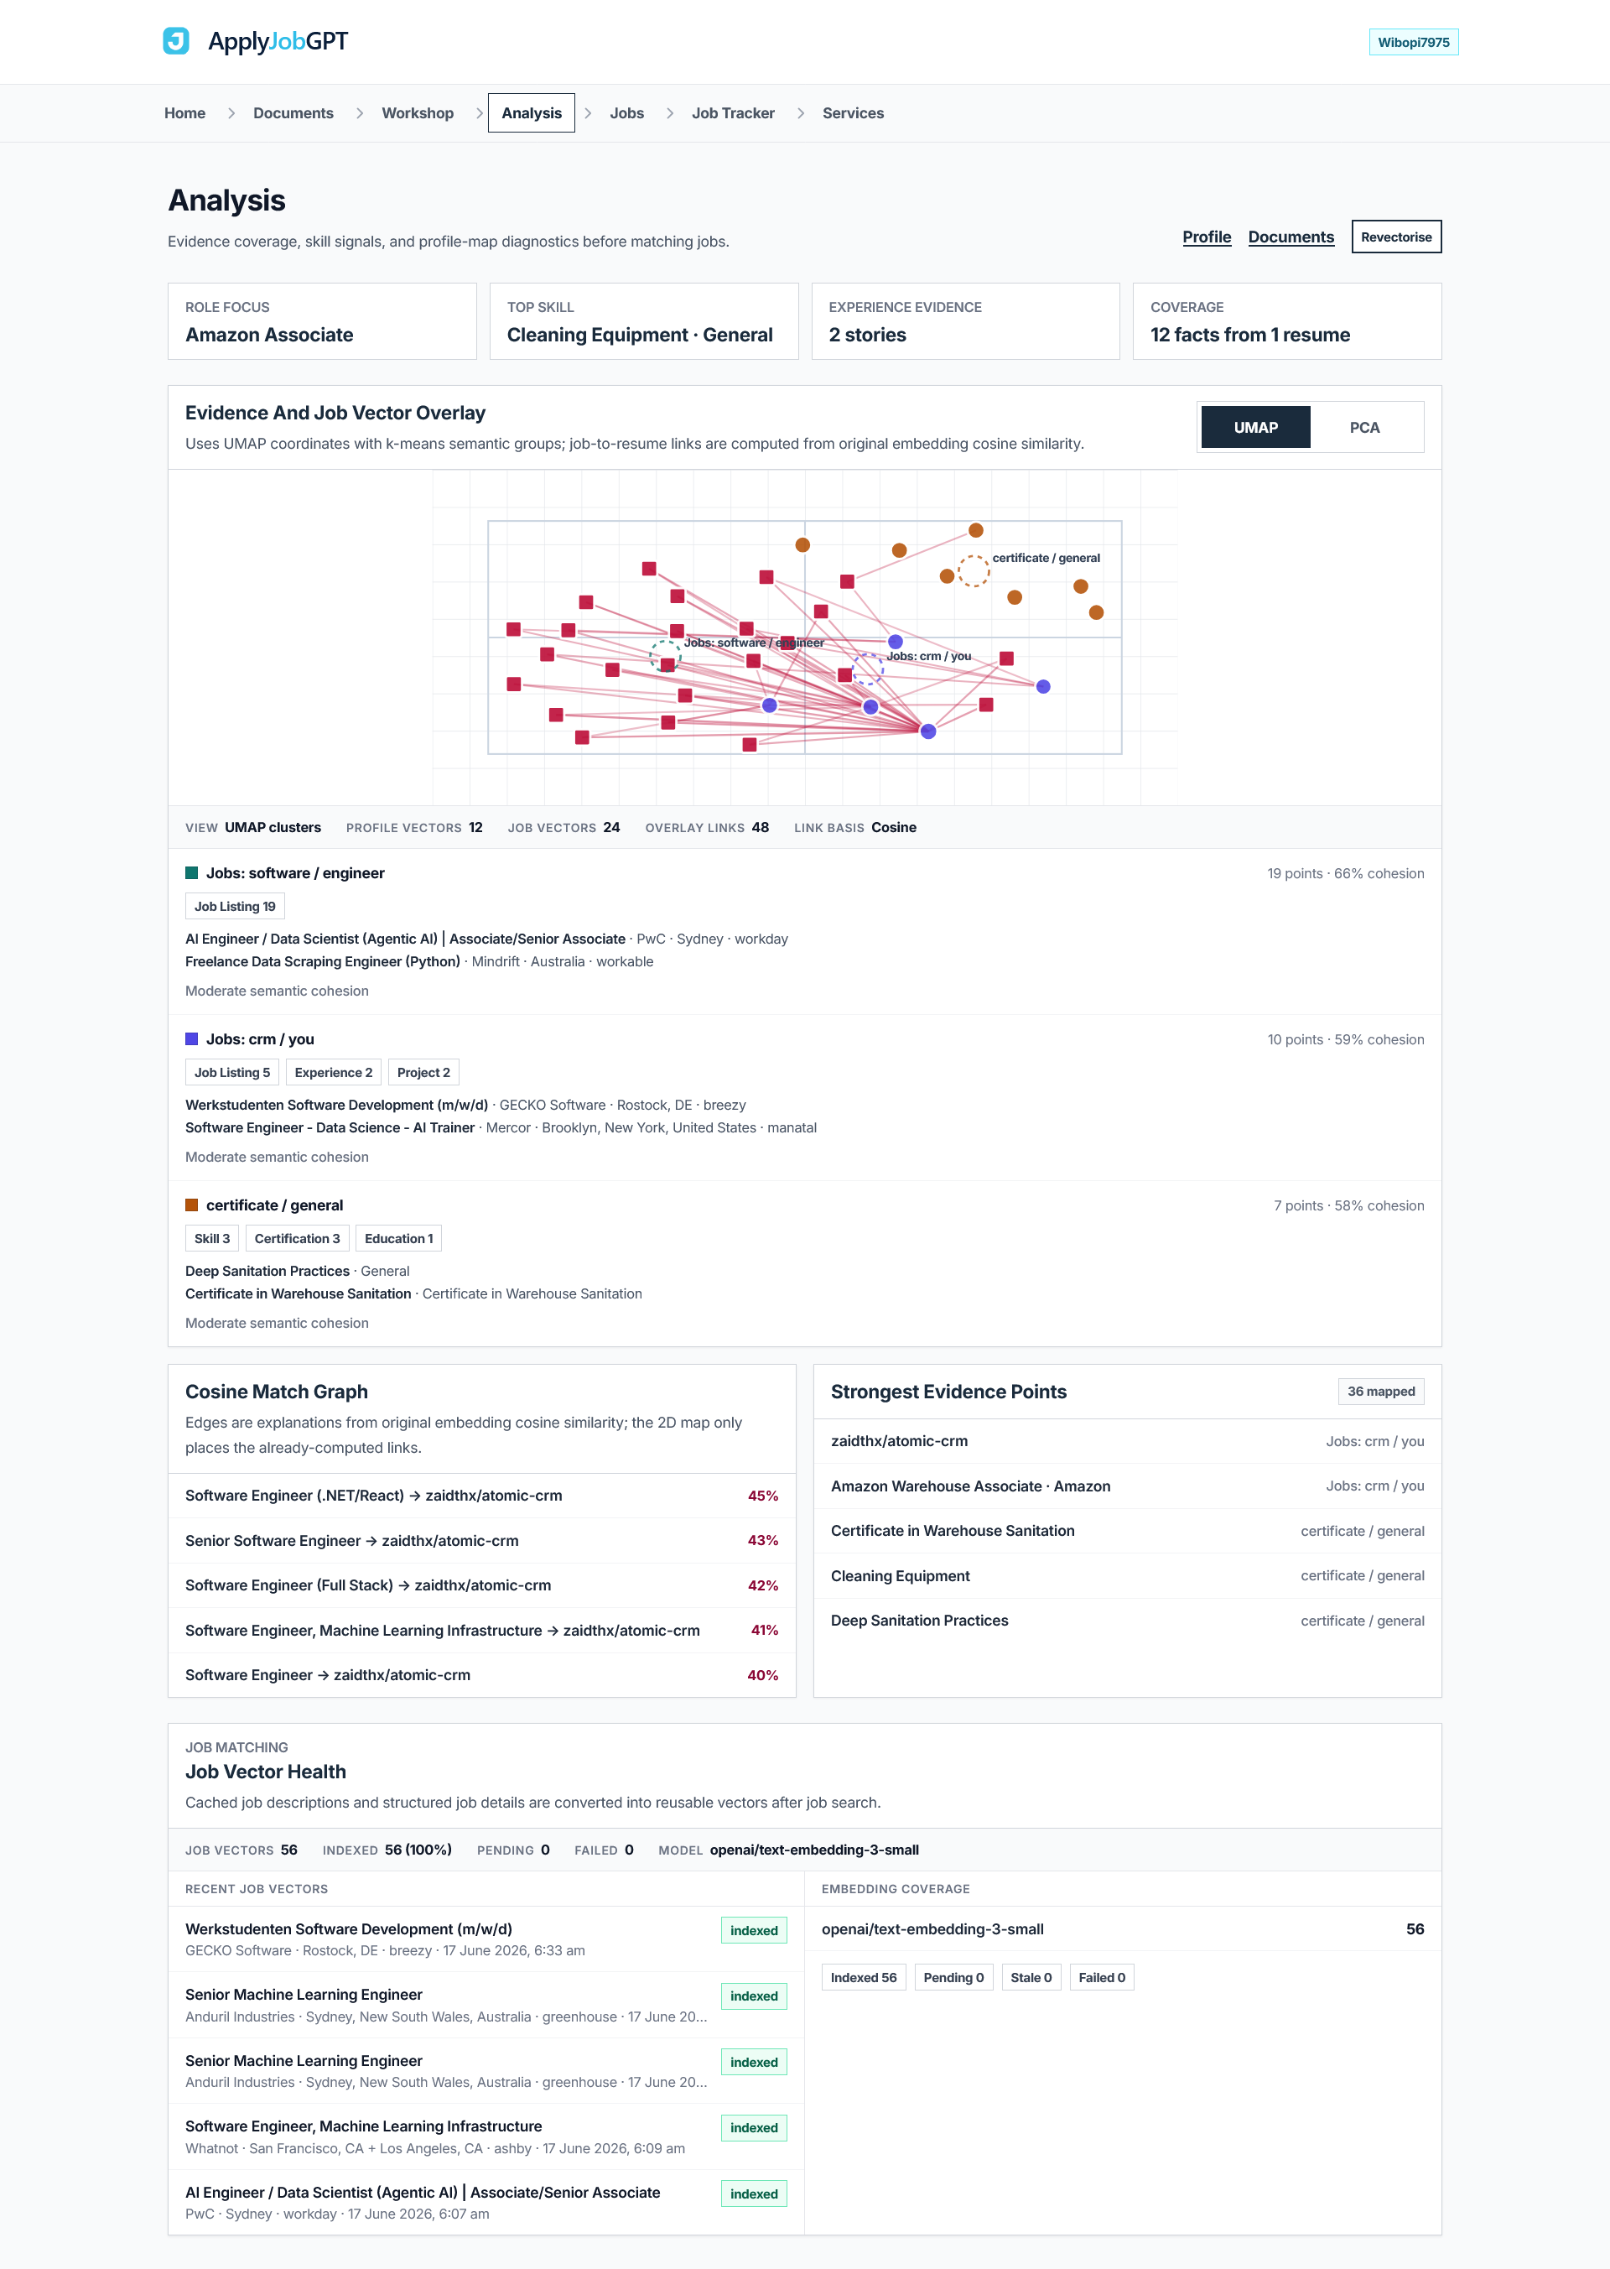Click the 'Freelance Data Scraping Engineer (Python)' listing
This screenshot has width=1610, height=2269.
point(323,962)
